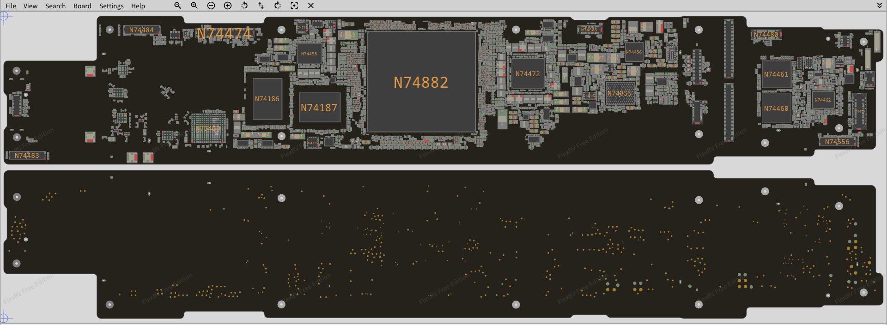887x325 pixels.
Task: Rotate board clockwise
Action: coord(278,6)
